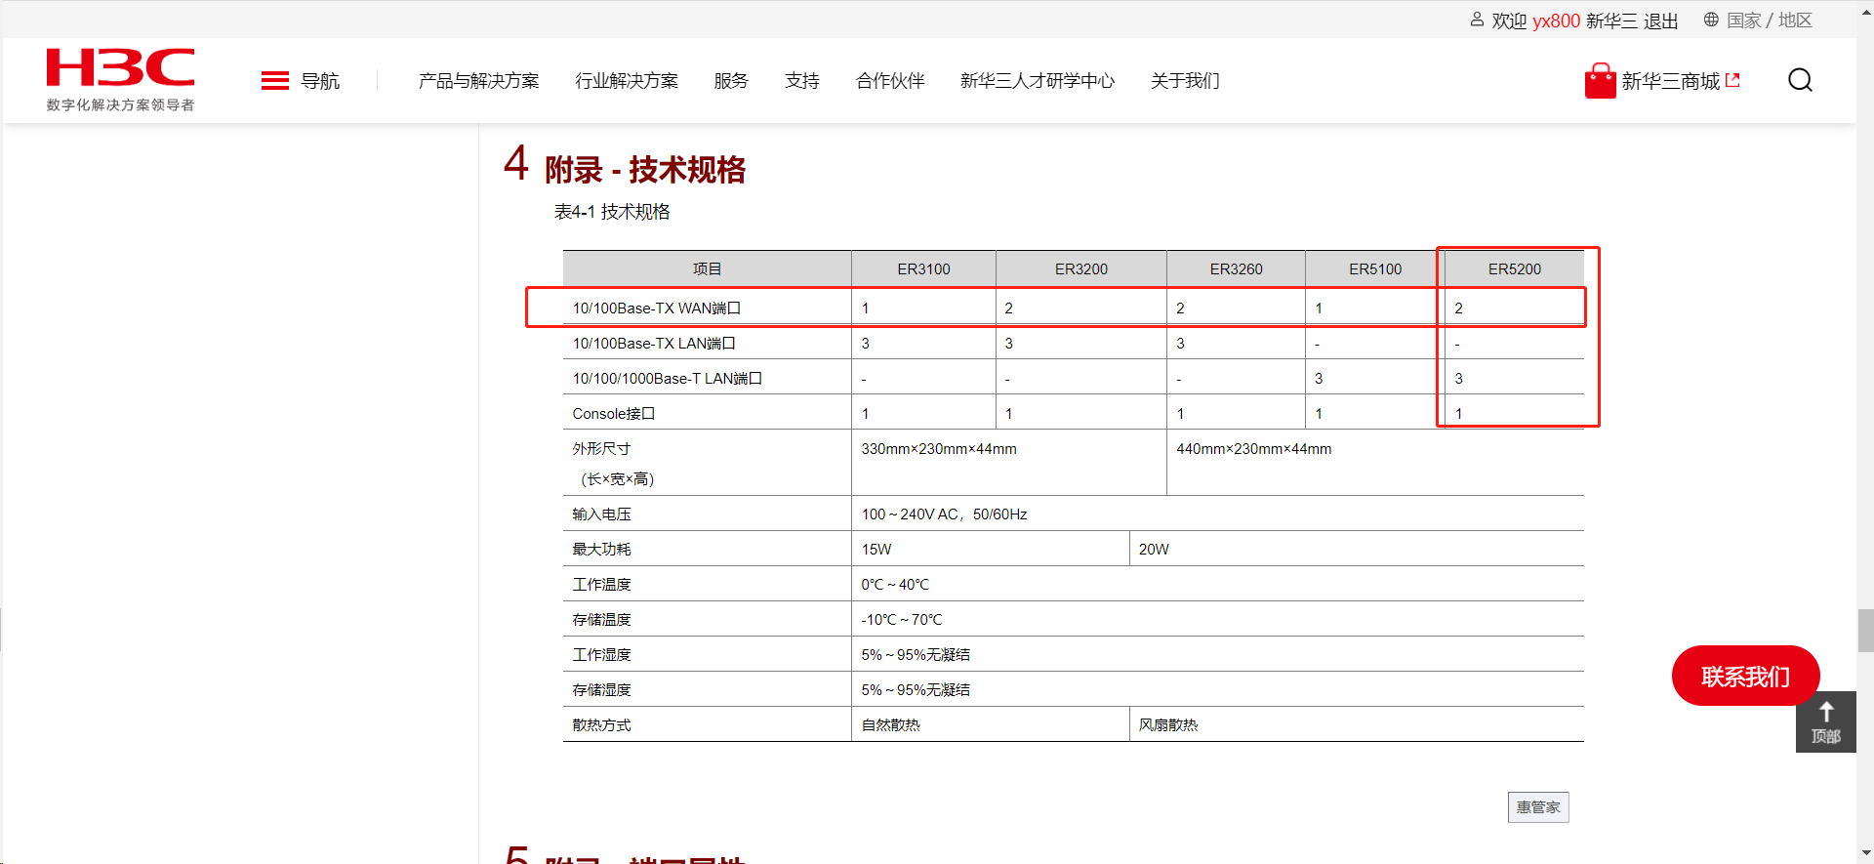Screen dimensions: 1874x864
Task: Click the ER5100 column header
Action: (1375, 269)
